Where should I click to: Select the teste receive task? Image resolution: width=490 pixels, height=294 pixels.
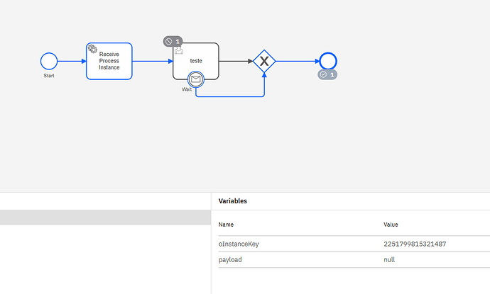196,61
